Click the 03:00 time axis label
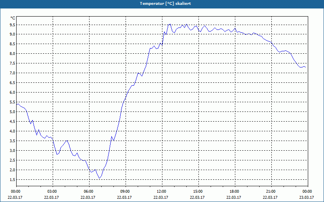This screenshot has height=202, width=324. [x=53, y=191]
